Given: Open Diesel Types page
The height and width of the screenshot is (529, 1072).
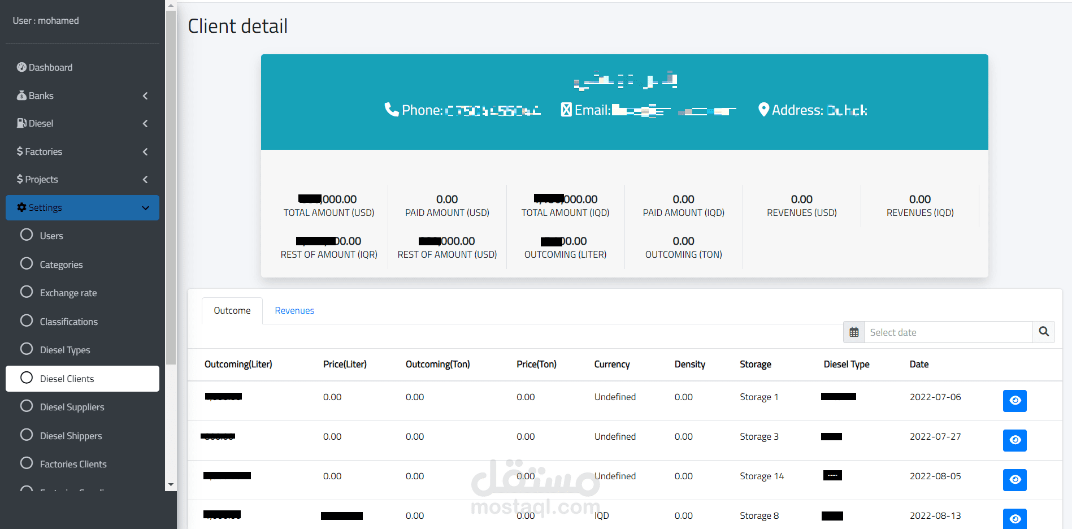Looking at the screenshot, I should point(83,350).
